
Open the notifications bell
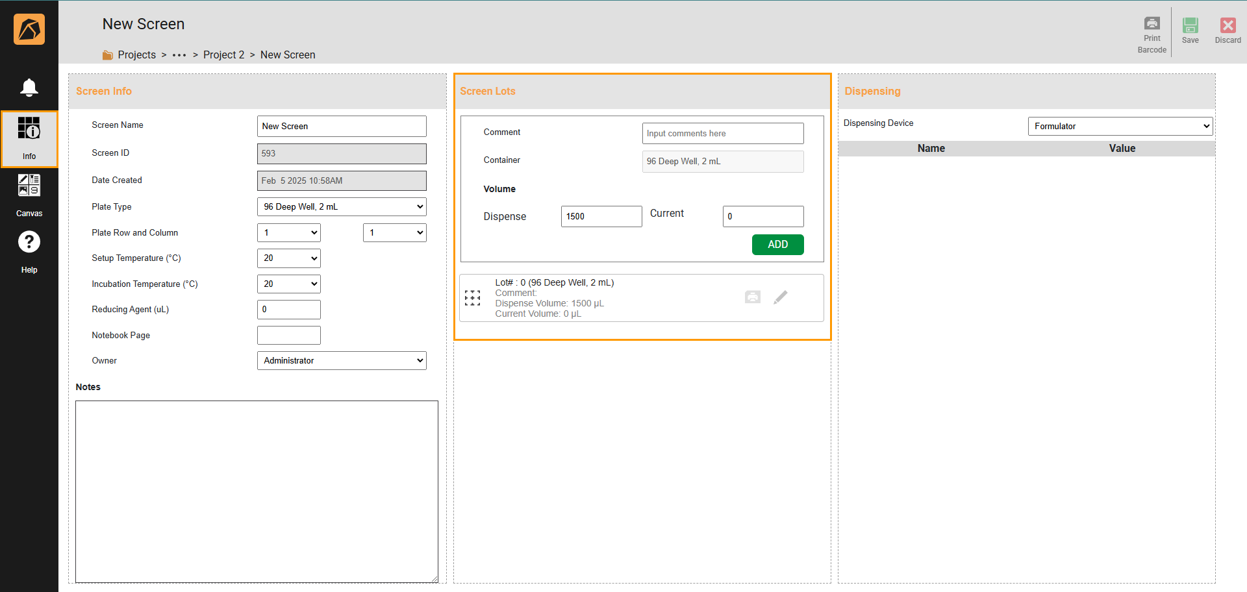(x=29, y=88)
